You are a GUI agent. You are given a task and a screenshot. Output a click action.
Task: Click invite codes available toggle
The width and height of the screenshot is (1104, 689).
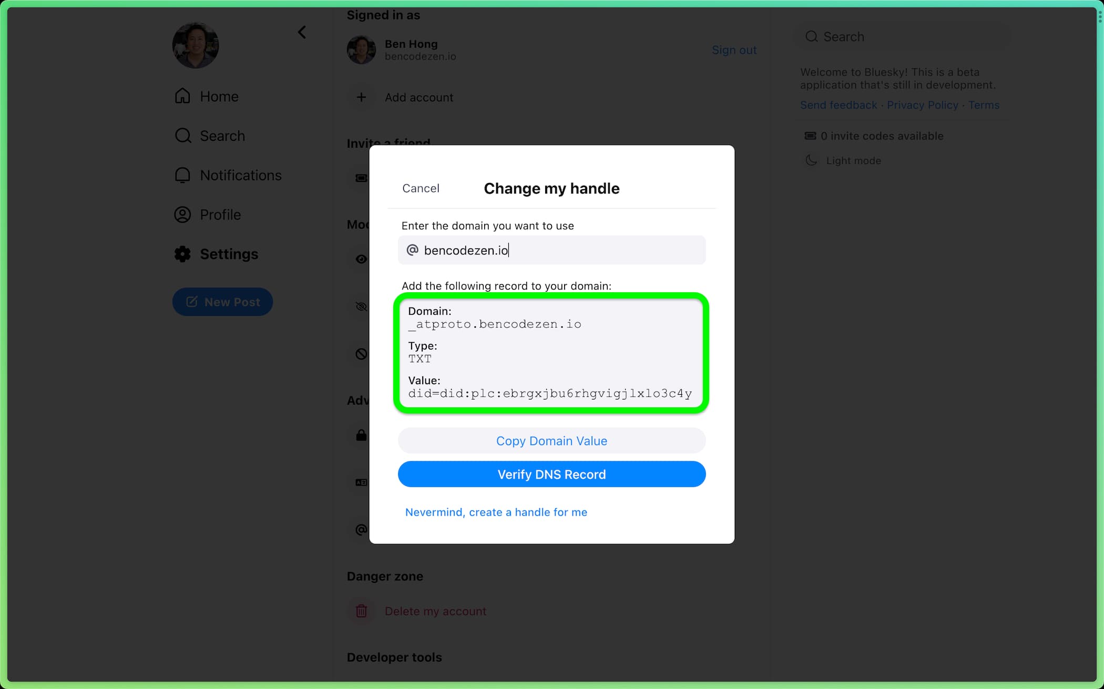coord(872,136)
